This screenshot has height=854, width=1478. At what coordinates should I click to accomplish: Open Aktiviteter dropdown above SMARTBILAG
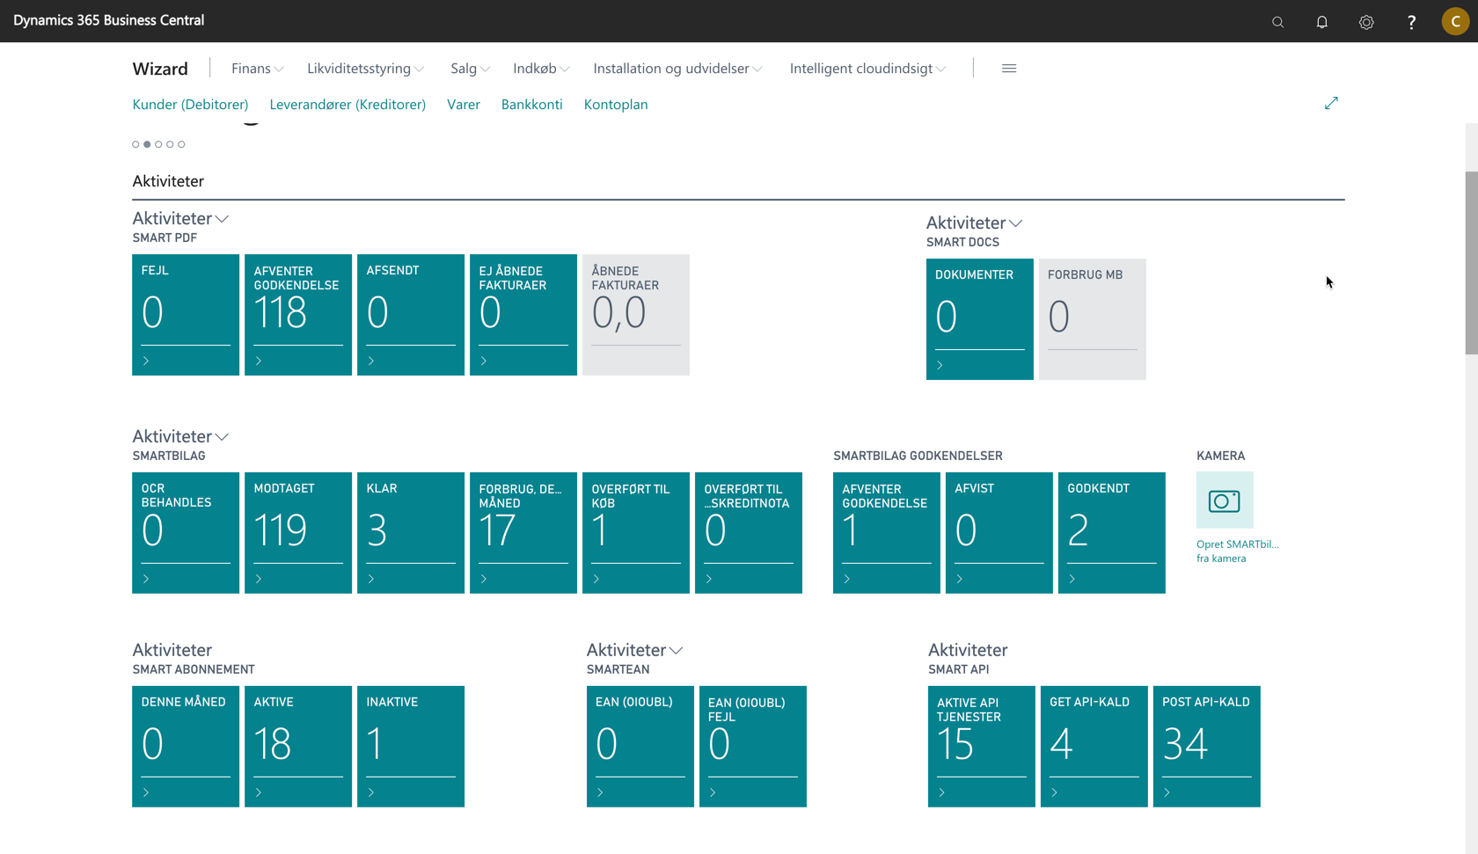pos(180,436)
